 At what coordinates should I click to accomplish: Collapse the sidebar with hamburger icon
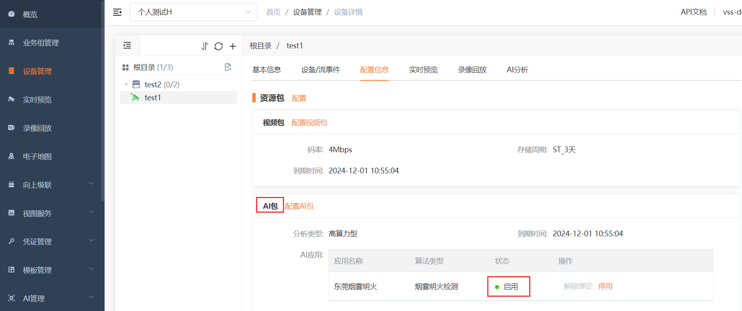pos(117,12)
